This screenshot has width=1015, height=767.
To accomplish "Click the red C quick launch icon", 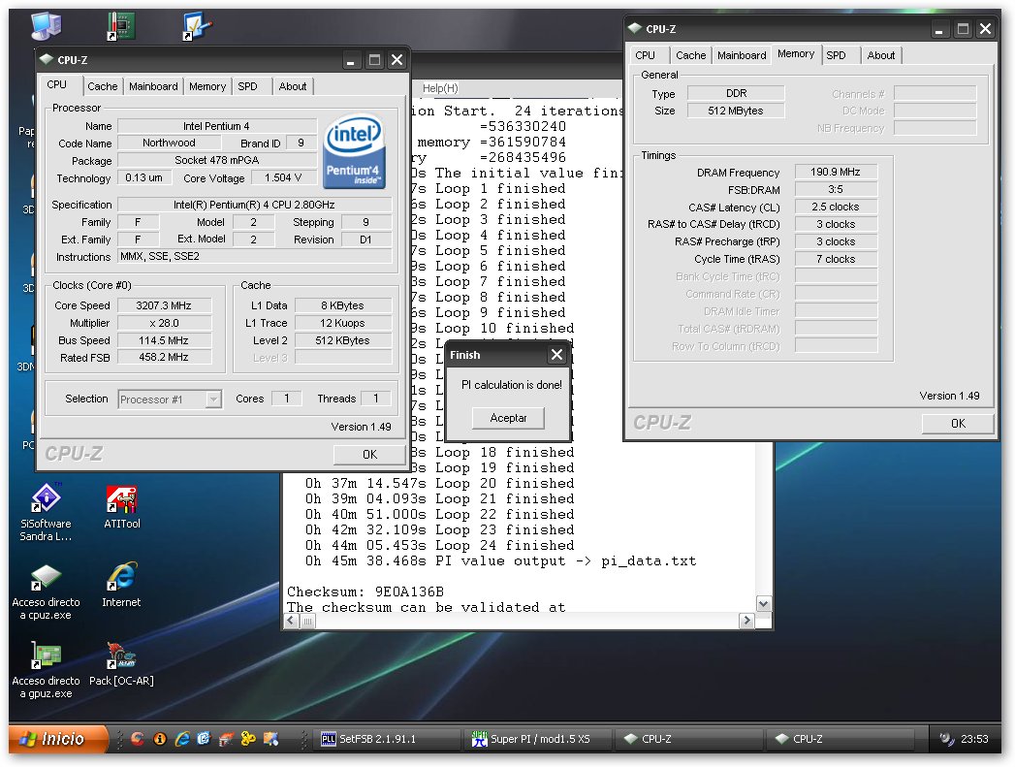I will (138, 739).
